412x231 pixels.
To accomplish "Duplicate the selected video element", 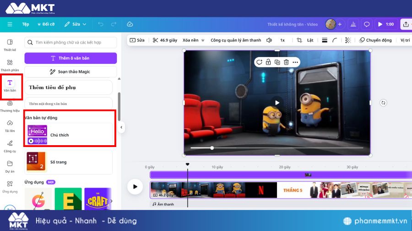I will point(277,62).
